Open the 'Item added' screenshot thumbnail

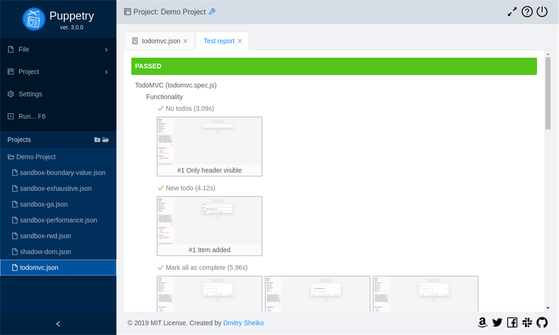[210, 226]
